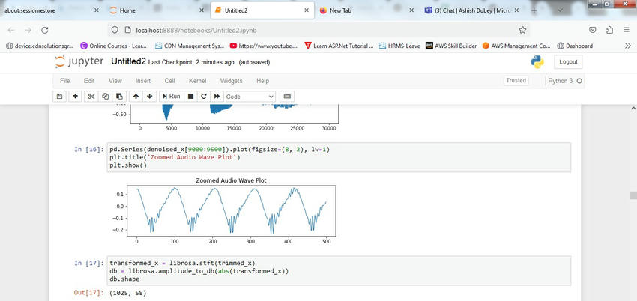Expand the Code cell type dropdown
Image resolution: width=637 pixels, height=301 pixels.
250,97
